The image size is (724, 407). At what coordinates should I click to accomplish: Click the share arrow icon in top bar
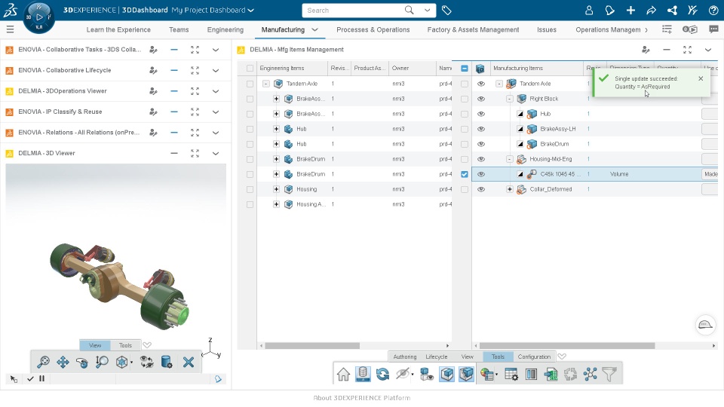tap(652, 10)
